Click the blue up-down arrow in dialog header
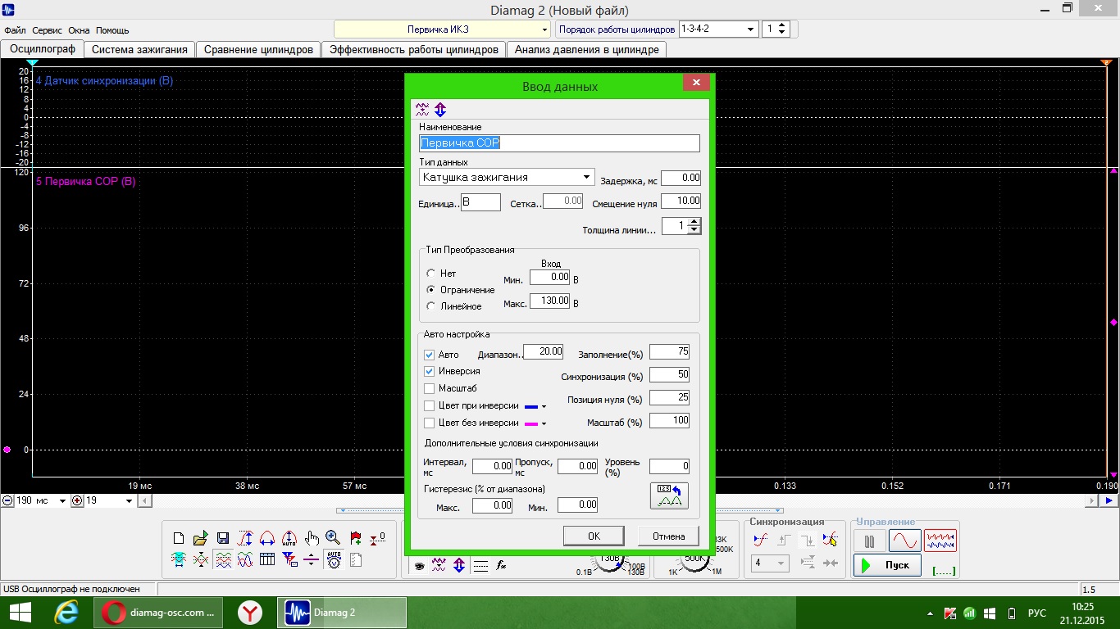1120x629 pixels. click(440, 109)
